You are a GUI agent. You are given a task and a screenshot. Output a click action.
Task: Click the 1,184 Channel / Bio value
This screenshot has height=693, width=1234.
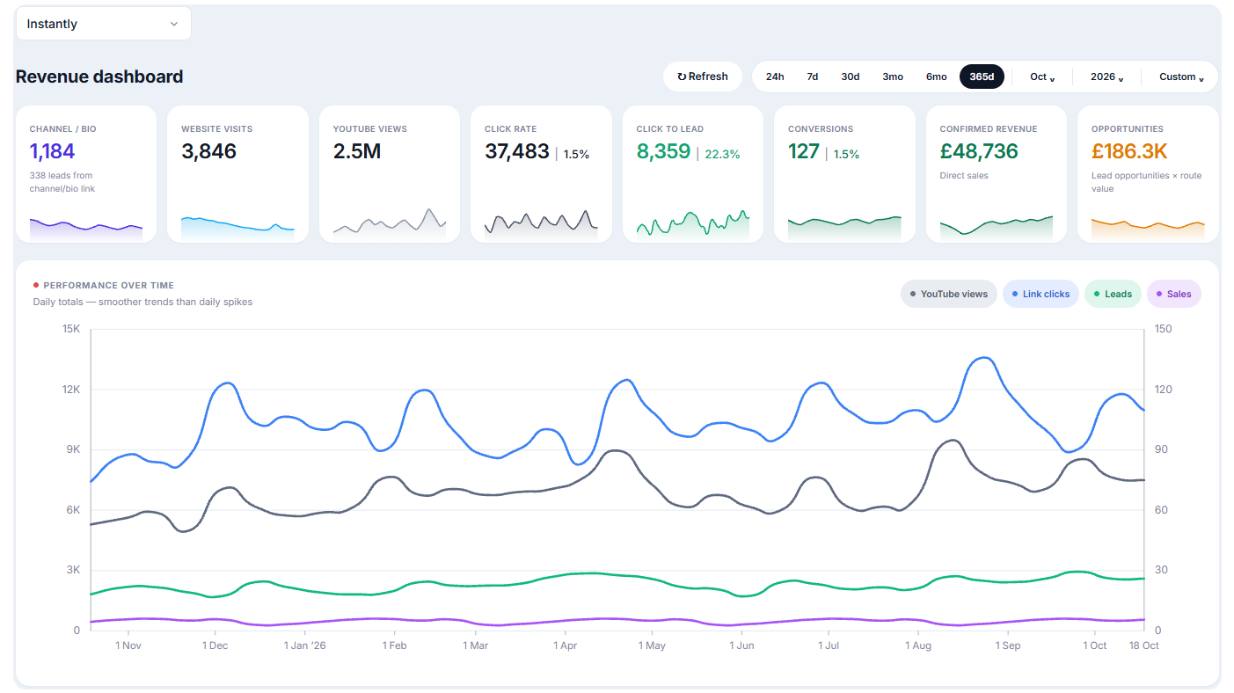[x=53, y=151]
